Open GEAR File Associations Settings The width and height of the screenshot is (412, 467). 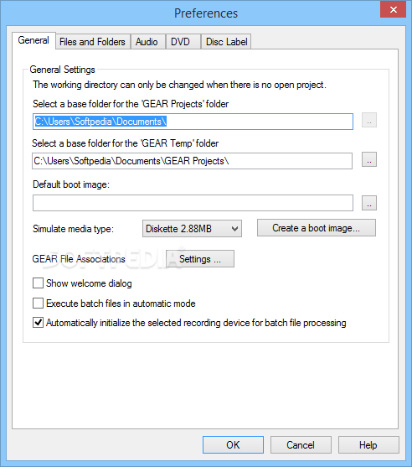point(200,259)
